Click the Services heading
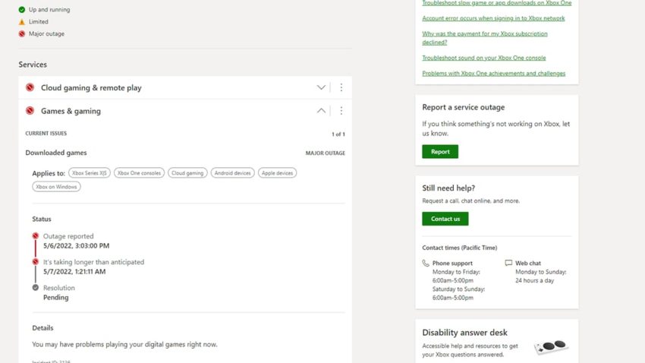 (33, 65)
